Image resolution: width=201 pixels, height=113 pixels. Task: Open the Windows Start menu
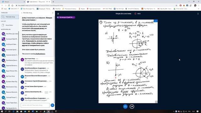click(2, 111)
